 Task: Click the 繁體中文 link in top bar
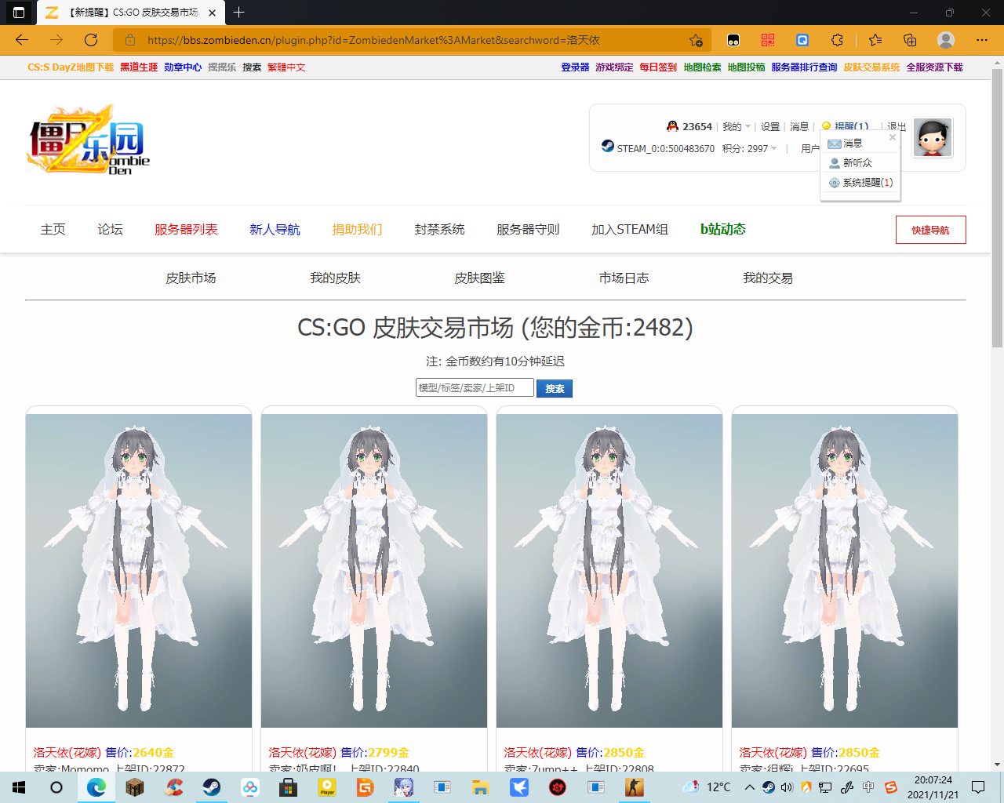pos(286,67)
